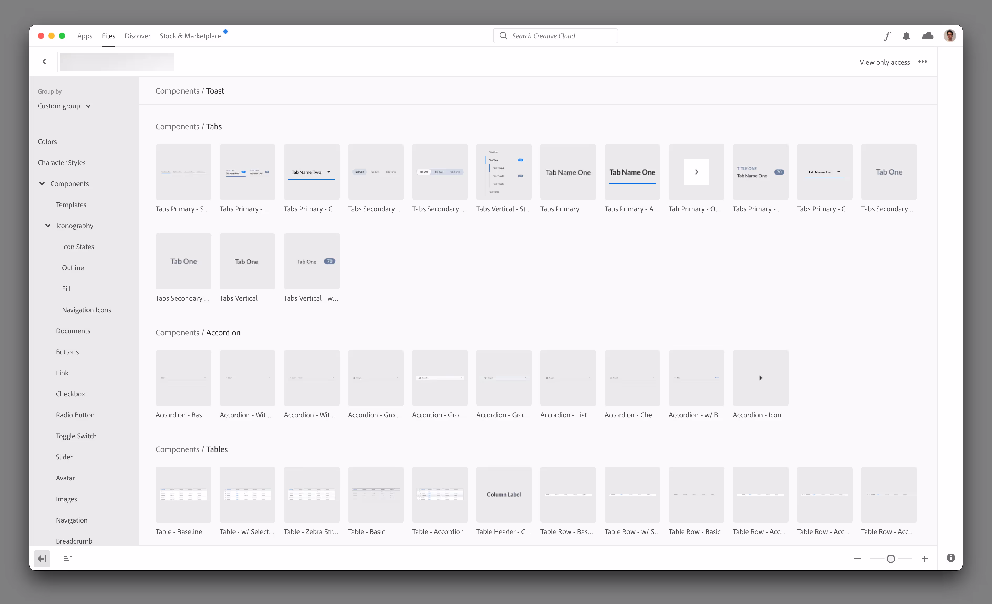Click the Character Styles sidebar link

tap(62, 163)
